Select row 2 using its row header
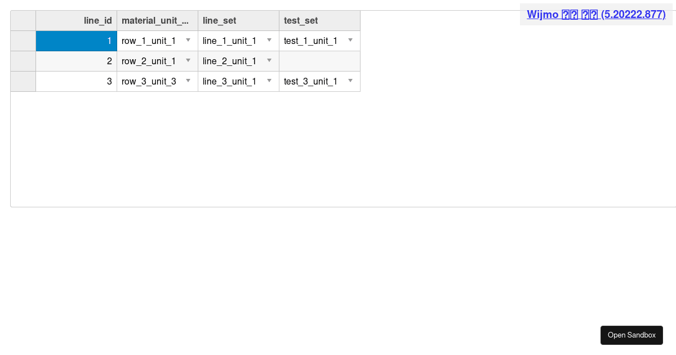676x355 pixels. point(23,61)
